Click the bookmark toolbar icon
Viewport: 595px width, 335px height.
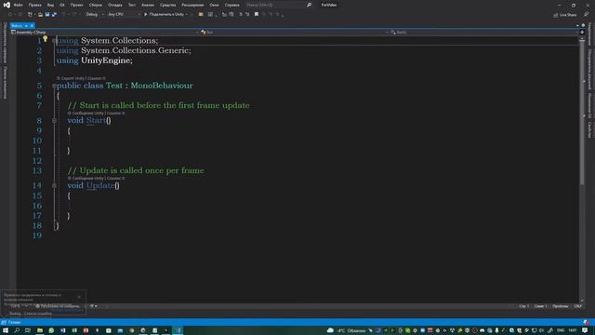click(x=257, y=15)
